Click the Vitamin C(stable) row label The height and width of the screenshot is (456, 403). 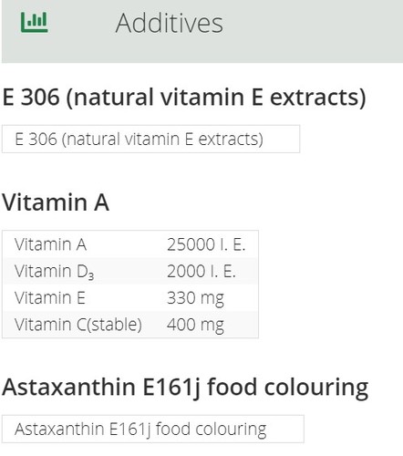click(x=78, y=325)
